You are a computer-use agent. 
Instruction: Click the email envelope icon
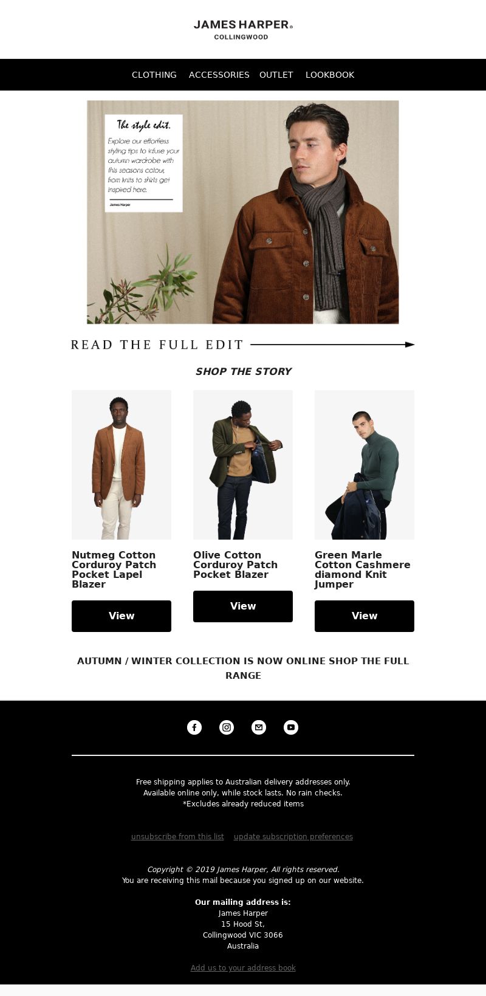click(x=259, y=727)
